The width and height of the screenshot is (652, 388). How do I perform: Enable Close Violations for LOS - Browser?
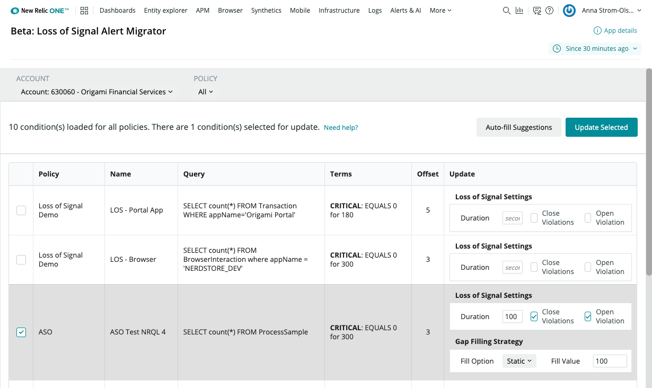click(534, 267)
